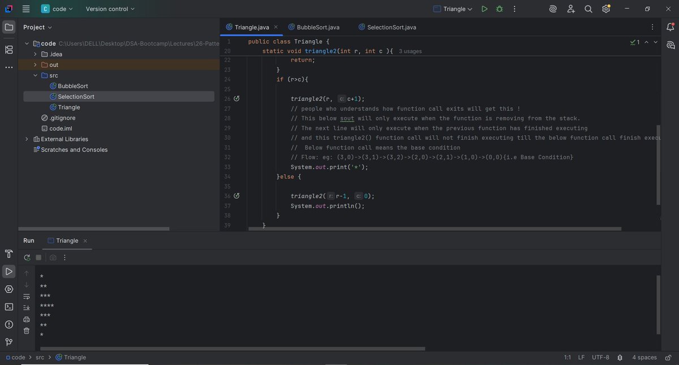Image resolution: width=679 pixels, height=365 pixels.
Task: Expand the .idea folder
Action: tap(35, 54)
